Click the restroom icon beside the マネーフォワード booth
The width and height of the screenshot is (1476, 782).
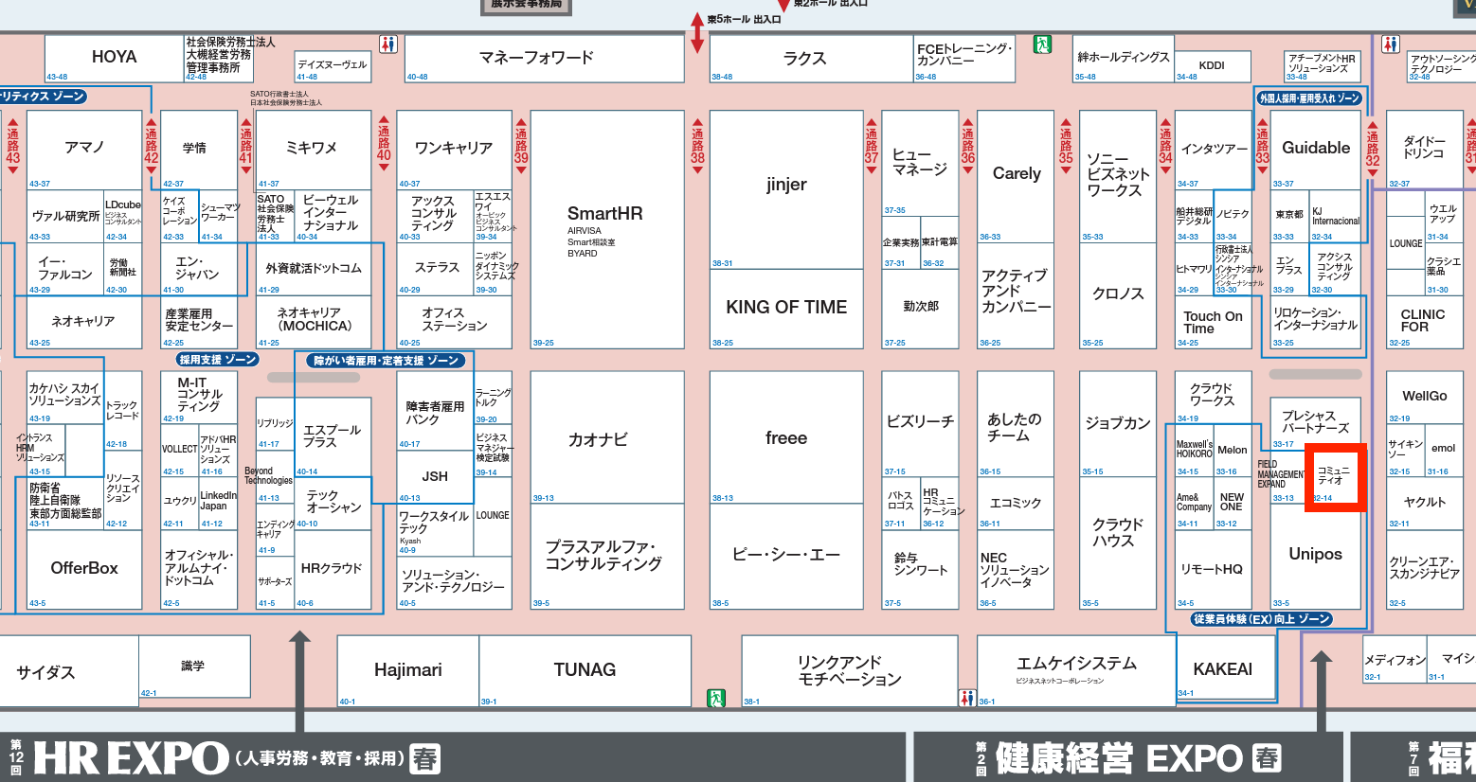pyautogui.click(x=387, y=44)
